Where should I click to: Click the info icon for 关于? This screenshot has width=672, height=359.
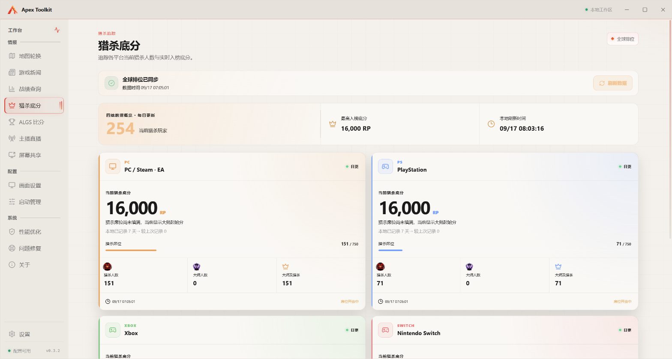[x=12, y=265]
